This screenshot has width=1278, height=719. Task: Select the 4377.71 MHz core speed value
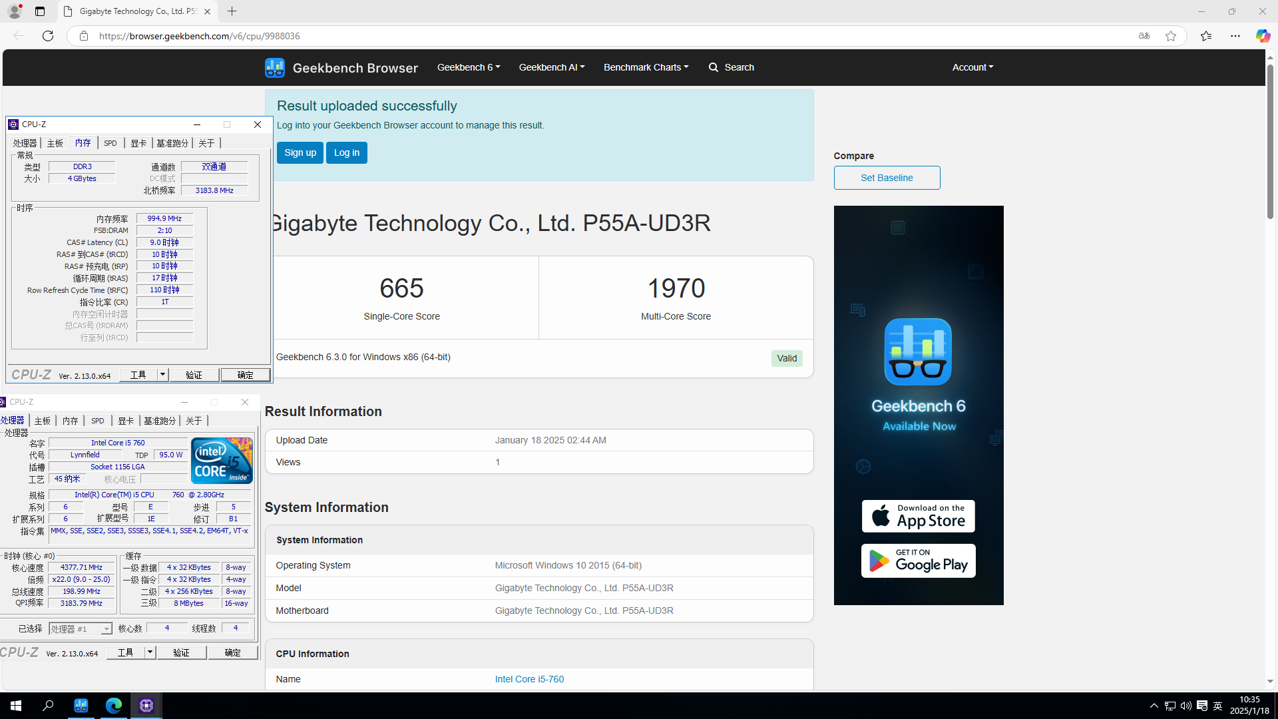pyautogui.click(x=81, y=567)
